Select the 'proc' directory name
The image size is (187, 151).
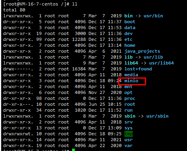coord(130,99)
